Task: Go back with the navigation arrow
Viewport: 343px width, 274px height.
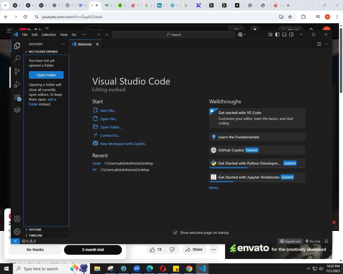Action: 99,35
